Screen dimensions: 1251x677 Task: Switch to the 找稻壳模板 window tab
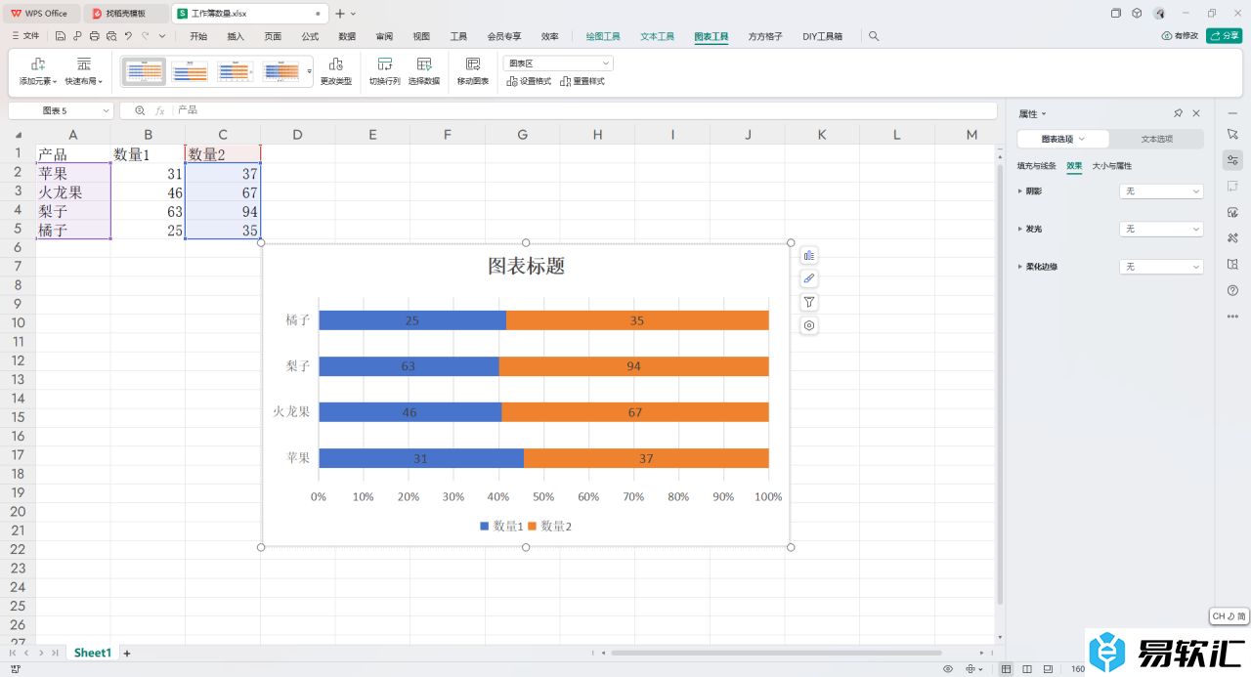(x=126, y=14)
